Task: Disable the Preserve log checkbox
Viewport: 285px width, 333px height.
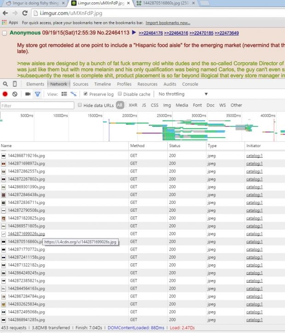Action: pos(85,94)
